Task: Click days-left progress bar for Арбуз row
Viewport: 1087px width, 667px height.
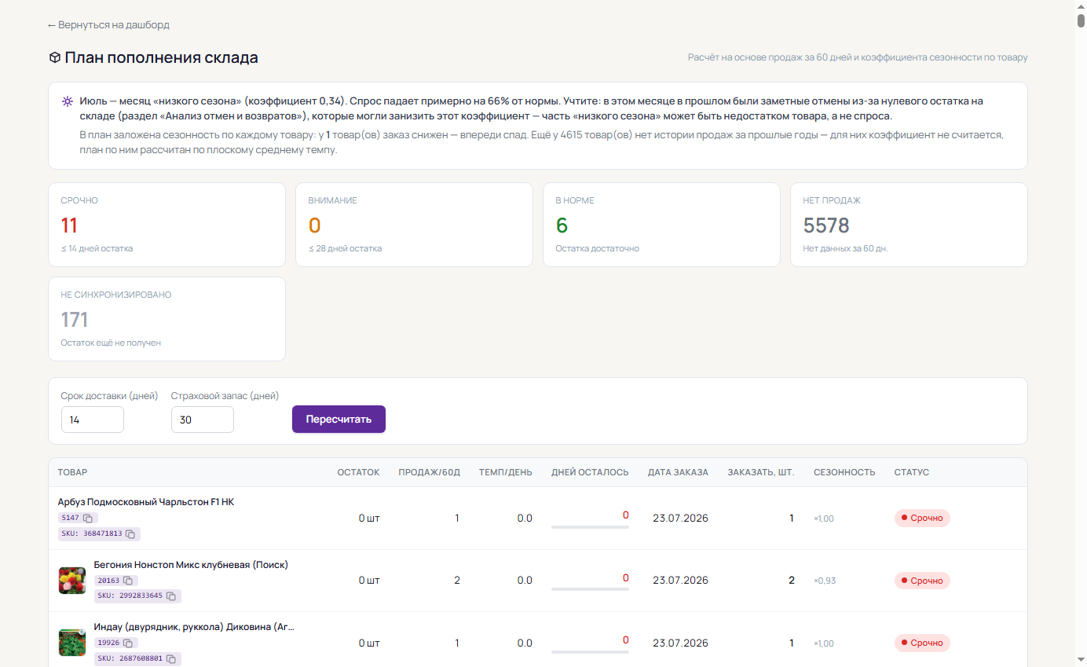Action: (x=590, y=527)
